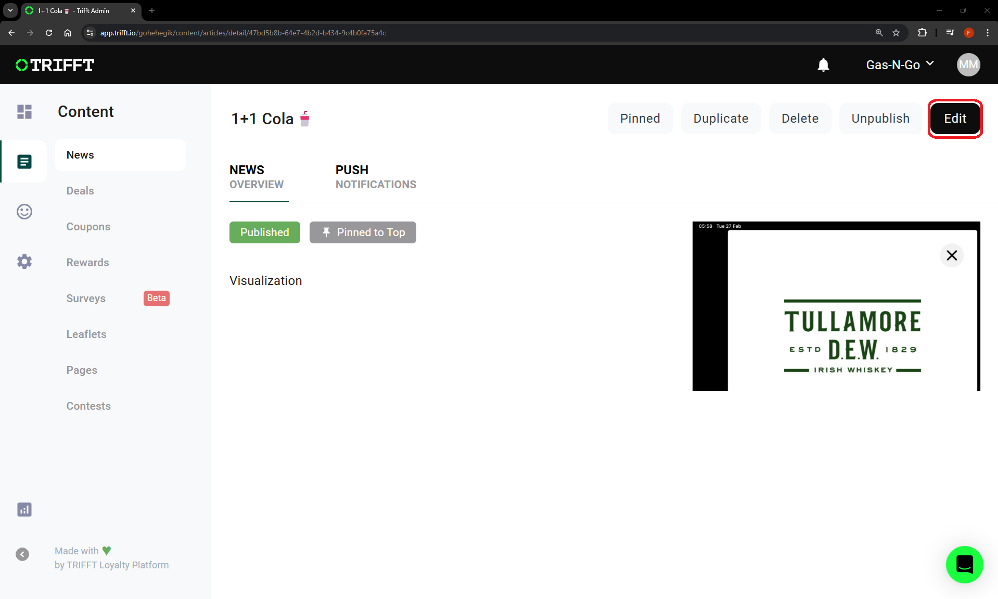Open a new browser tab
Image resolution: width=998 pixels, height=599 pixels.
pos(152,10)
